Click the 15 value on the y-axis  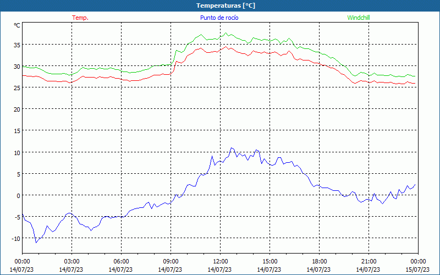click(x=16, y=131)
